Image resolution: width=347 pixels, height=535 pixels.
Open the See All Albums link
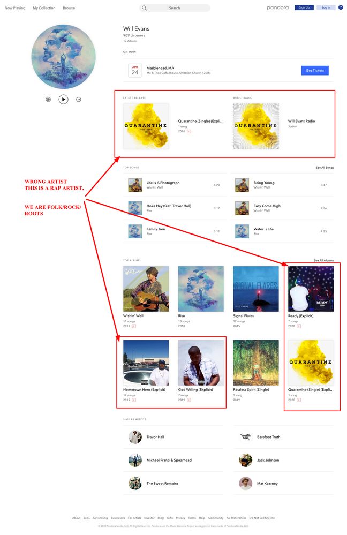(324, 260)
